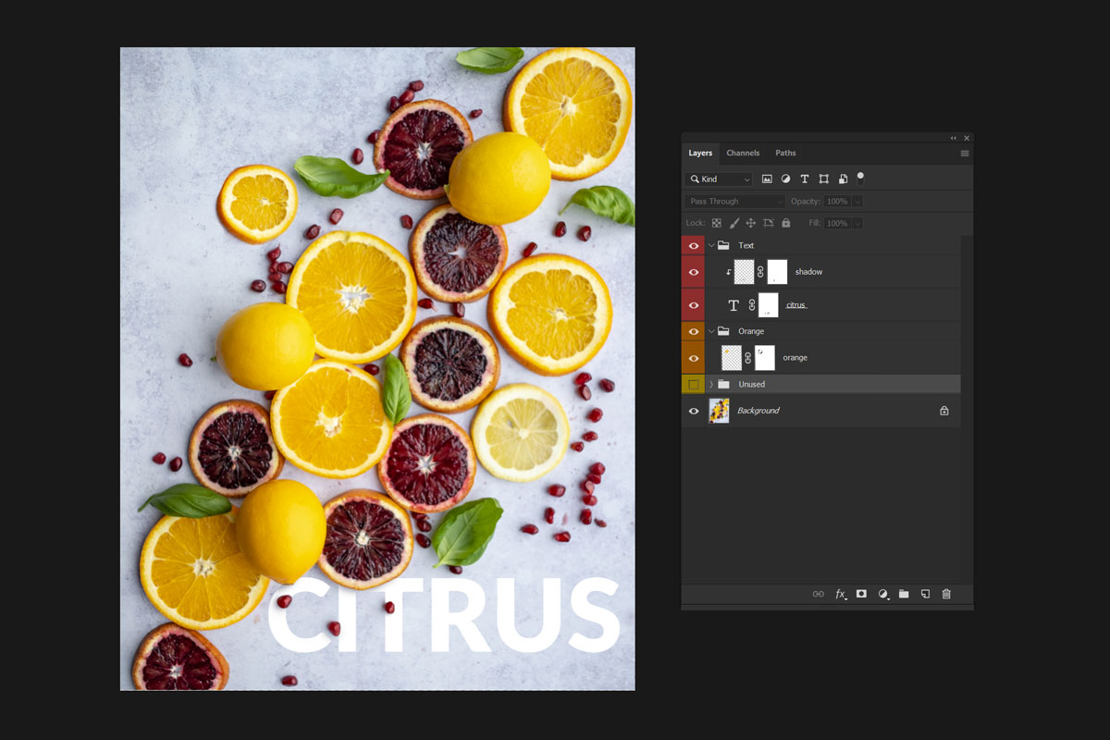1110x740 pixels.
Task: Expand the Unused group
Action: [711, 384]
